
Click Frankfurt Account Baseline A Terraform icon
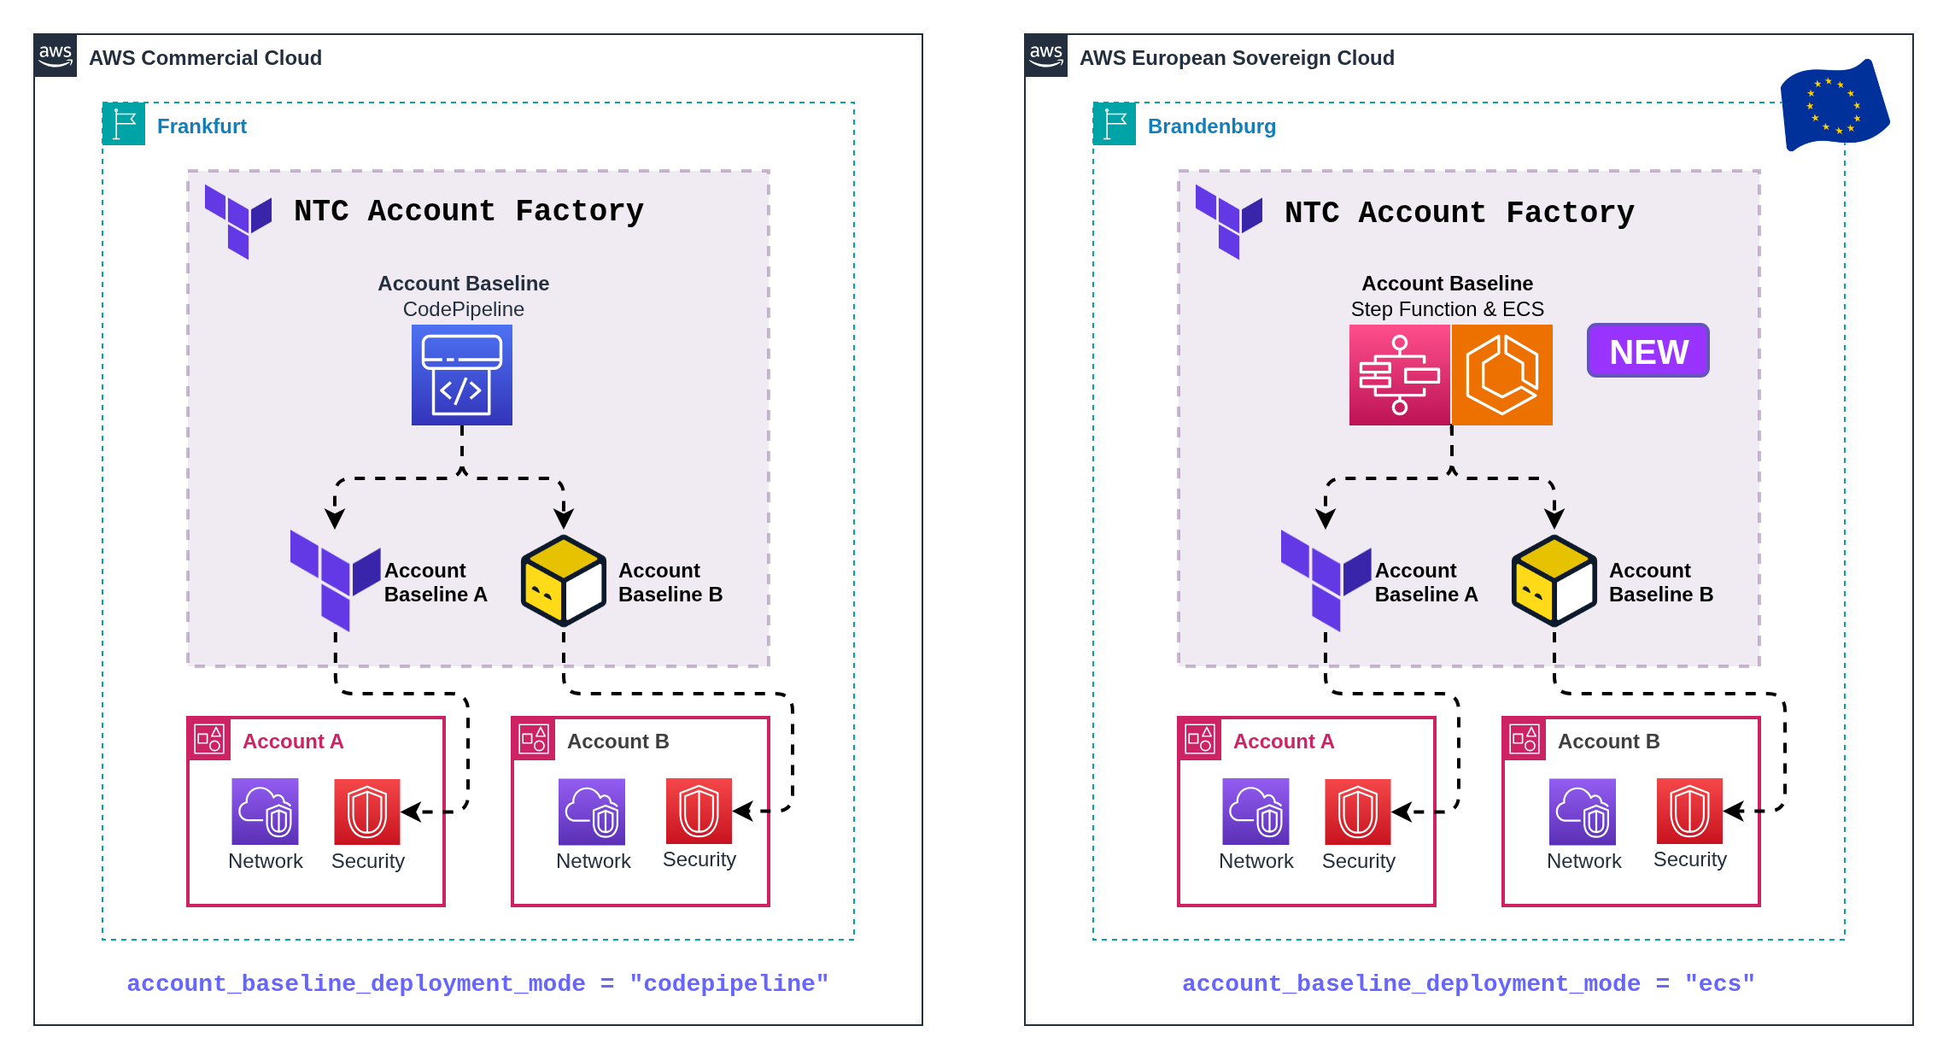pyautogui.click(x=336, y=581)
